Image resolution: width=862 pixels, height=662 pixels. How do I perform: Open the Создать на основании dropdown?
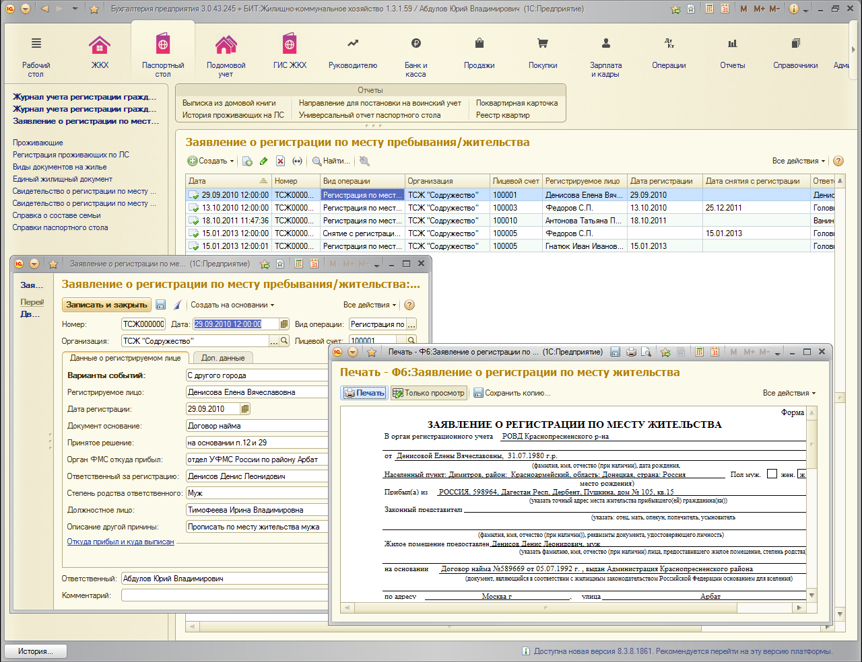pyautogui.click(x=232, y=305)
